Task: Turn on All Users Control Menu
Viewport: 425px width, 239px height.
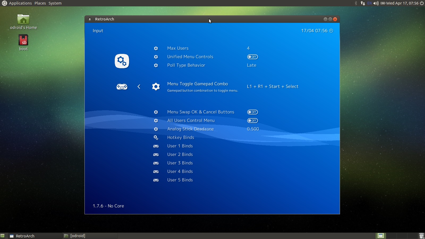Action: click(252, 121)
